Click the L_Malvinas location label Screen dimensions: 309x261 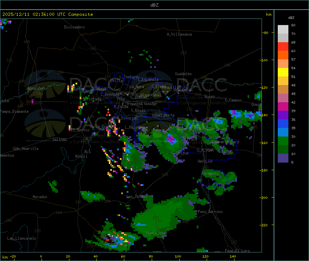pos(135,127)
